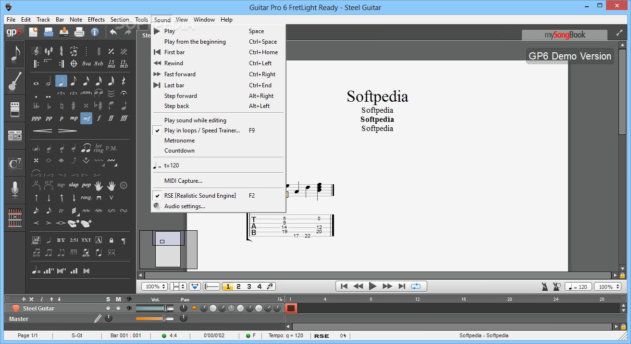Open the left 100% zoom dropdown
Screen dimensions: 631x344
tap(155, 286)
